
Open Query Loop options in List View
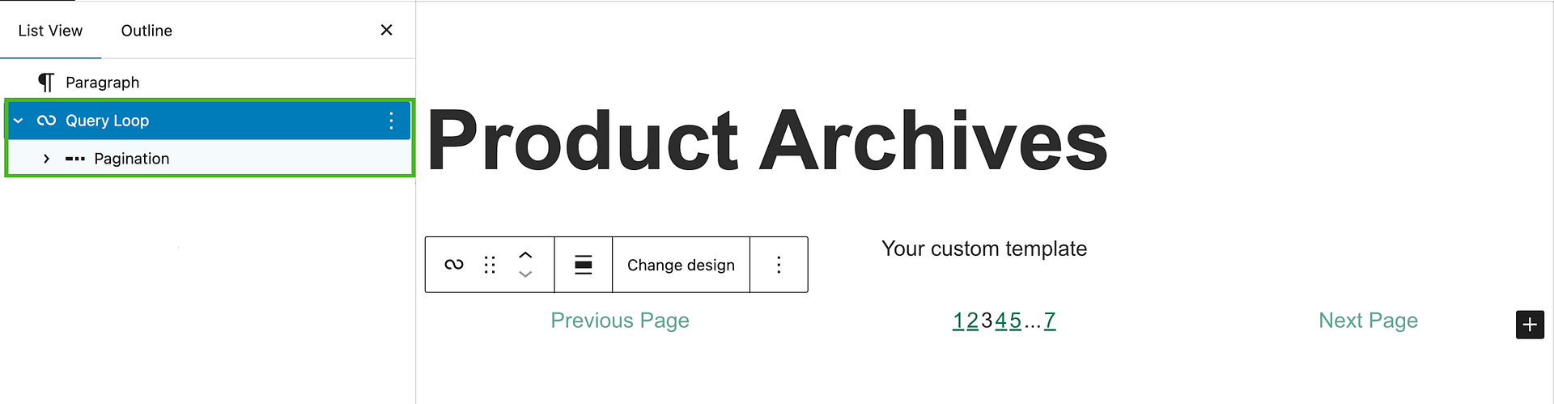coord(391,121)
